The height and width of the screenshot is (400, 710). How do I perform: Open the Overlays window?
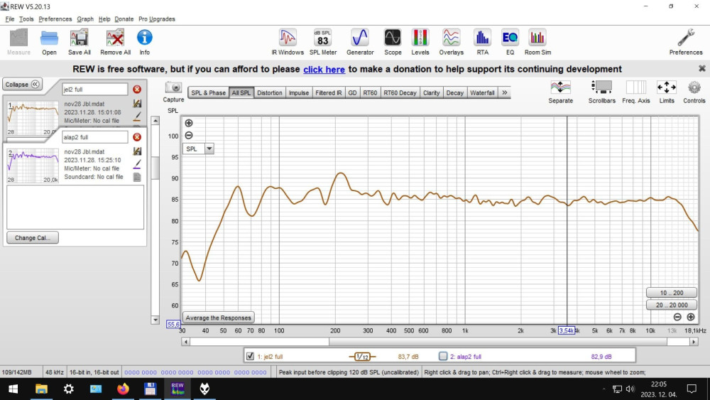tap(451, 41)
